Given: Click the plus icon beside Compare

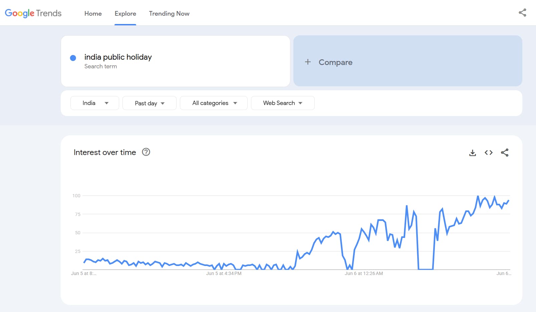Looking at the screenshot, I should click(308, 62).
